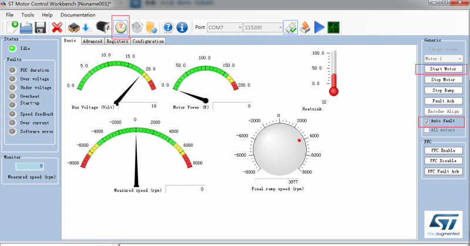
Task: Open the chip microcontroller icon
Action: 74,28
